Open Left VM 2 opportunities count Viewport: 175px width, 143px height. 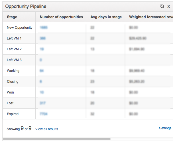point(42,49)
